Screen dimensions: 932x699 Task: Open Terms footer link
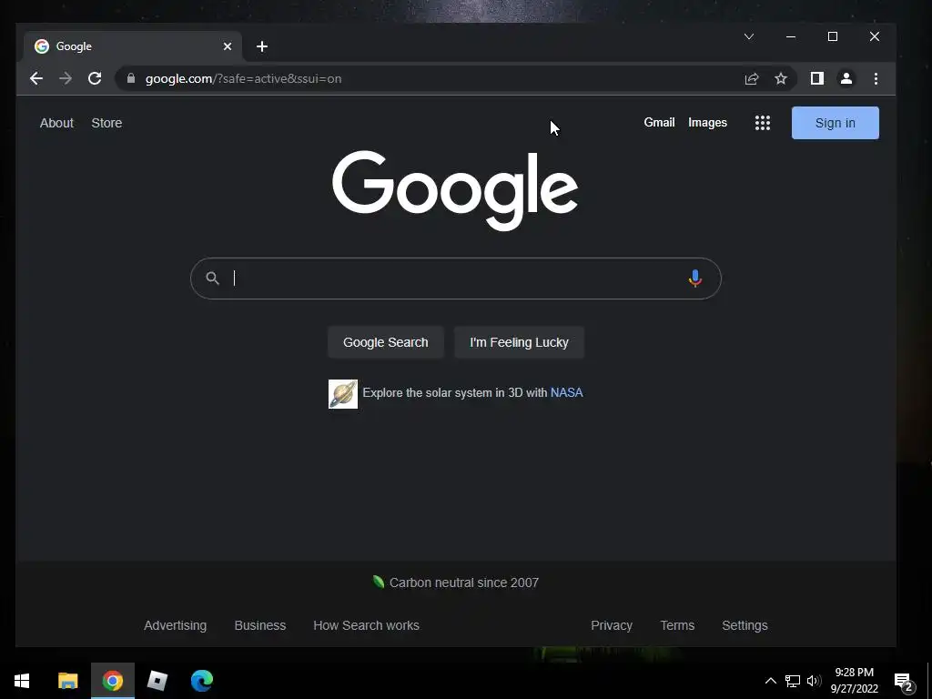tap(677, 625)
